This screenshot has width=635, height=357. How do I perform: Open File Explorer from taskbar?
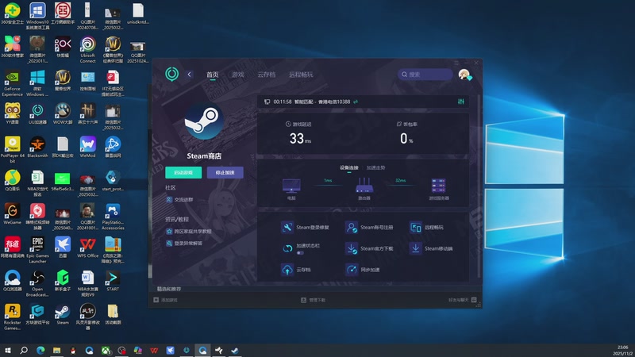pyautogui.click(x=56, y=350)
